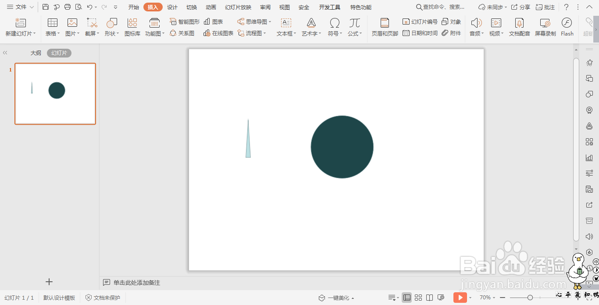Open the 图标库 icon library

(132, 23)
